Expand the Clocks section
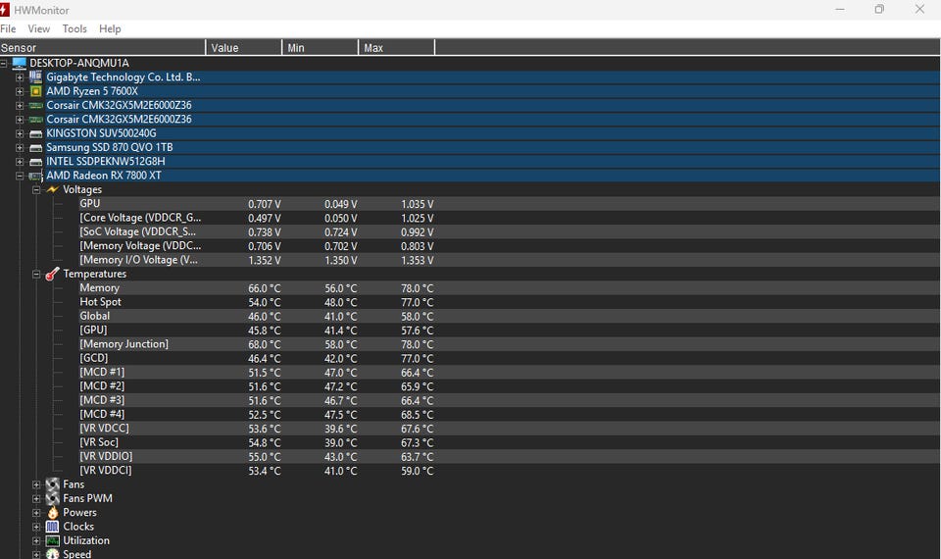The height and width of the screenshot is (559, 941). 36,527
